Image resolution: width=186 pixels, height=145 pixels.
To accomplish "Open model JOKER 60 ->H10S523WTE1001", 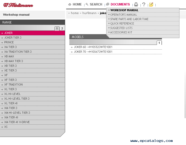I will point(116,47).
